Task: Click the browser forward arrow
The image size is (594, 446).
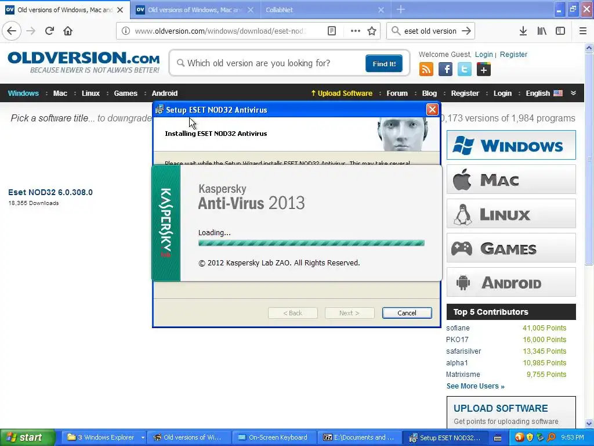Action: pyautogui.click(x=31, y=31)
